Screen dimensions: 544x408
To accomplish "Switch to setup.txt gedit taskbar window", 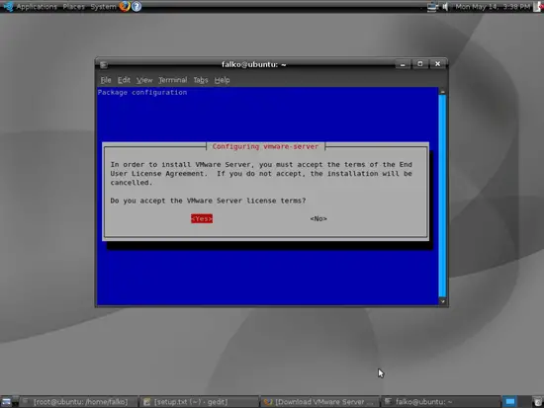I will [200, 402].
